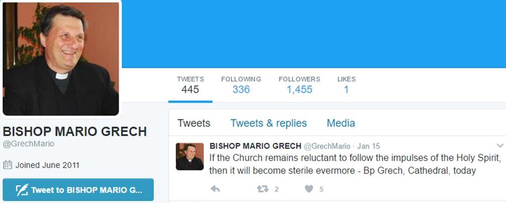Open the large profile photo

[61, 58]
